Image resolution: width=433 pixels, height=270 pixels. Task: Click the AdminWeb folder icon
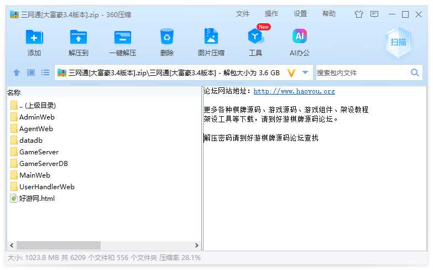tap(14, 117)
